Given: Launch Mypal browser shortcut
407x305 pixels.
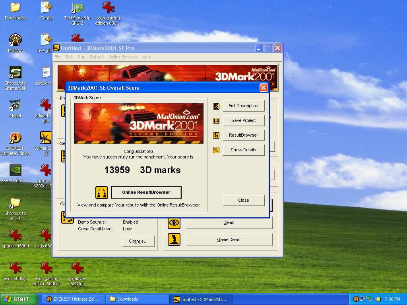Looking at the screenshot, I should tap(15, 109).
